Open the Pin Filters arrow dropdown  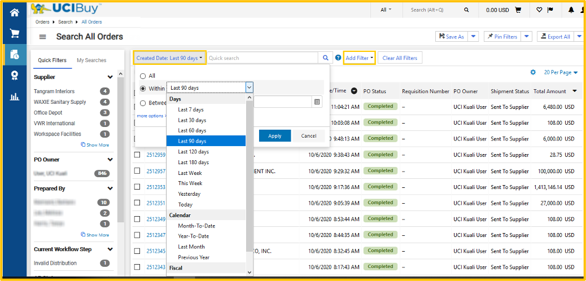pos(527,37)
